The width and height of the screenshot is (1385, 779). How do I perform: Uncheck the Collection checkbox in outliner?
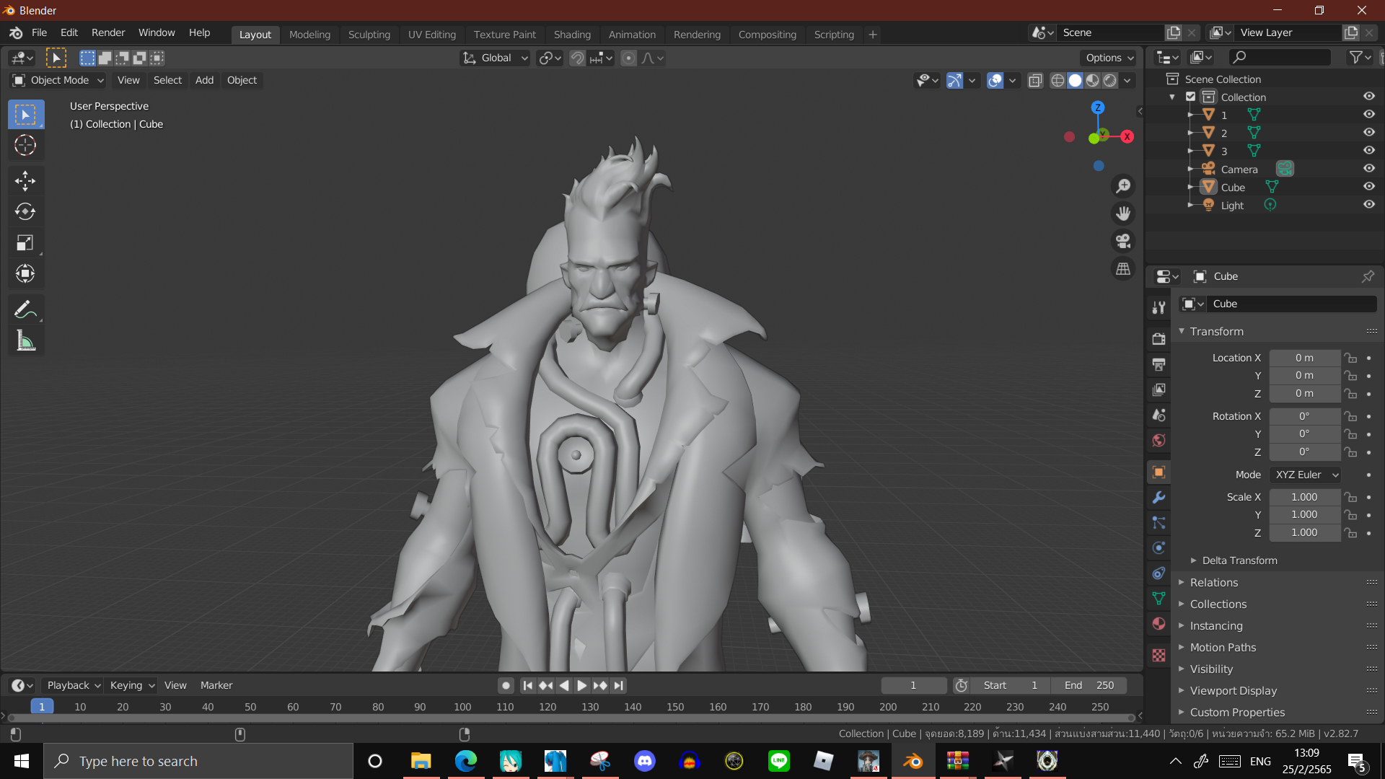(x=1191, y=97)
